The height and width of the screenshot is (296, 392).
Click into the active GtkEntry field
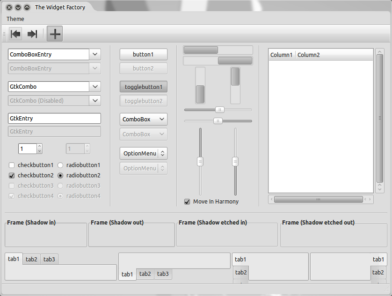click(x=55, y=118)
